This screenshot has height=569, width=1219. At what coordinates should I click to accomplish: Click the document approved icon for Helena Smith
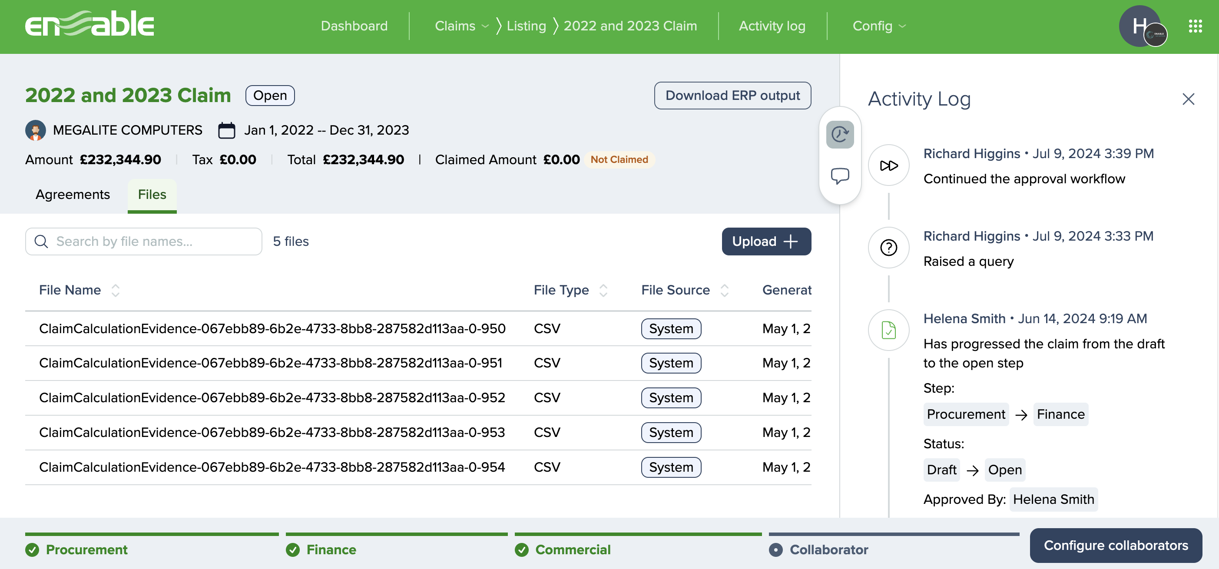point(888,330)
